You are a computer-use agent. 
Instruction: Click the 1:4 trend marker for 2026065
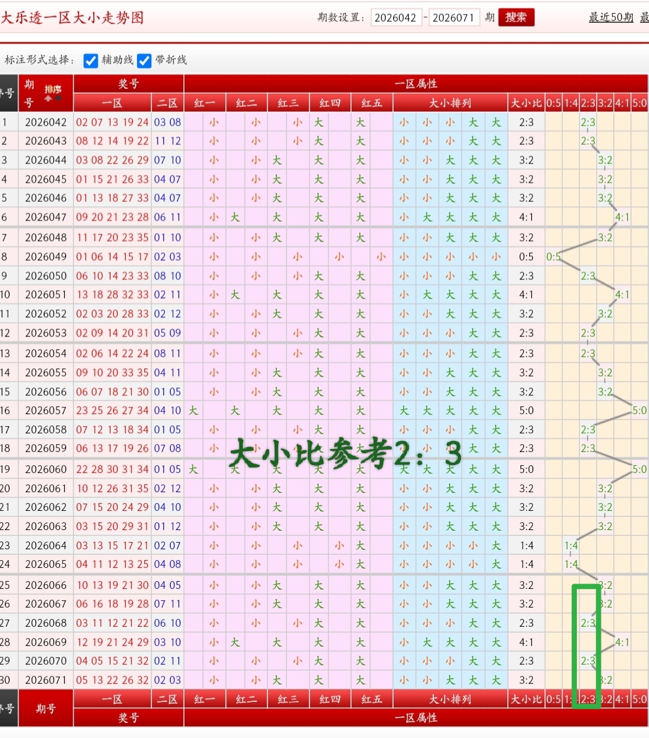571,564
